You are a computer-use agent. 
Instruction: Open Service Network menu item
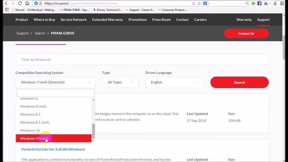[73, 20]
